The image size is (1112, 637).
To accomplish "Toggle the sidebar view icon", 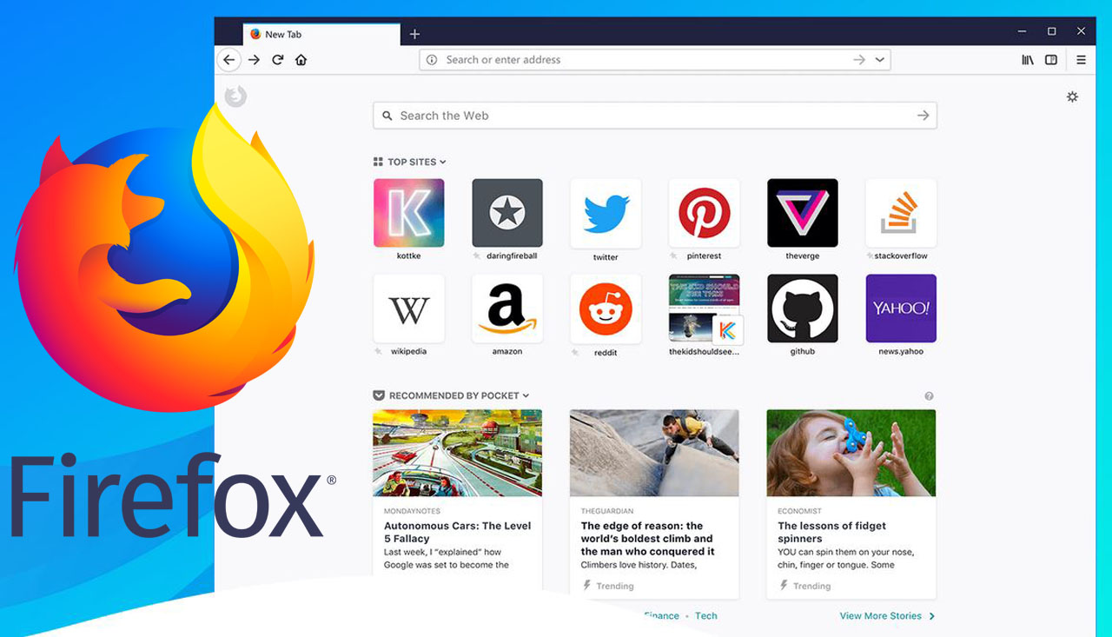I will point(1051,60).
